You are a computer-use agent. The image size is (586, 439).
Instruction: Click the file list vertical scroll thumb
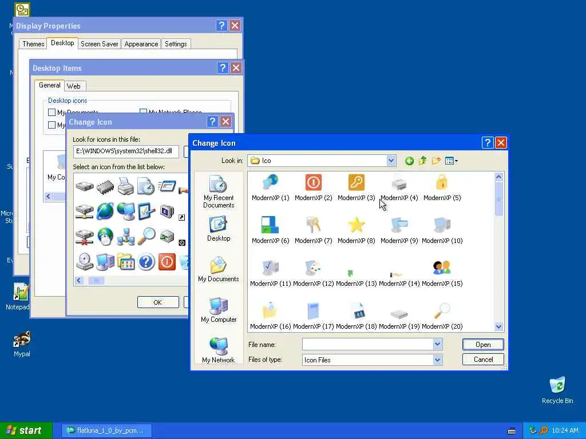tap(498, 199)
